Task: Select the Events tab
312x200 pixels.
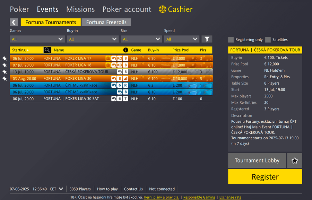Action: click(48, 9)
